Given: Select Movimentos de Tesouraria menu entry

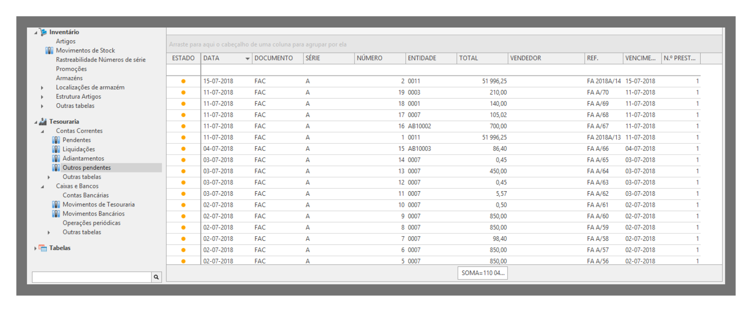Looking at the screenshot, I should 98,205.
